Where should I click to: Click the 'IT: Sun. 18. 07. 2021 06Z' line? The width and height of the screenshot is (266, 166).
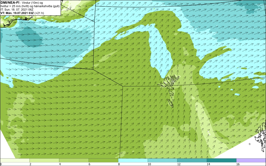pyautogui.click(x=17, y=10)
